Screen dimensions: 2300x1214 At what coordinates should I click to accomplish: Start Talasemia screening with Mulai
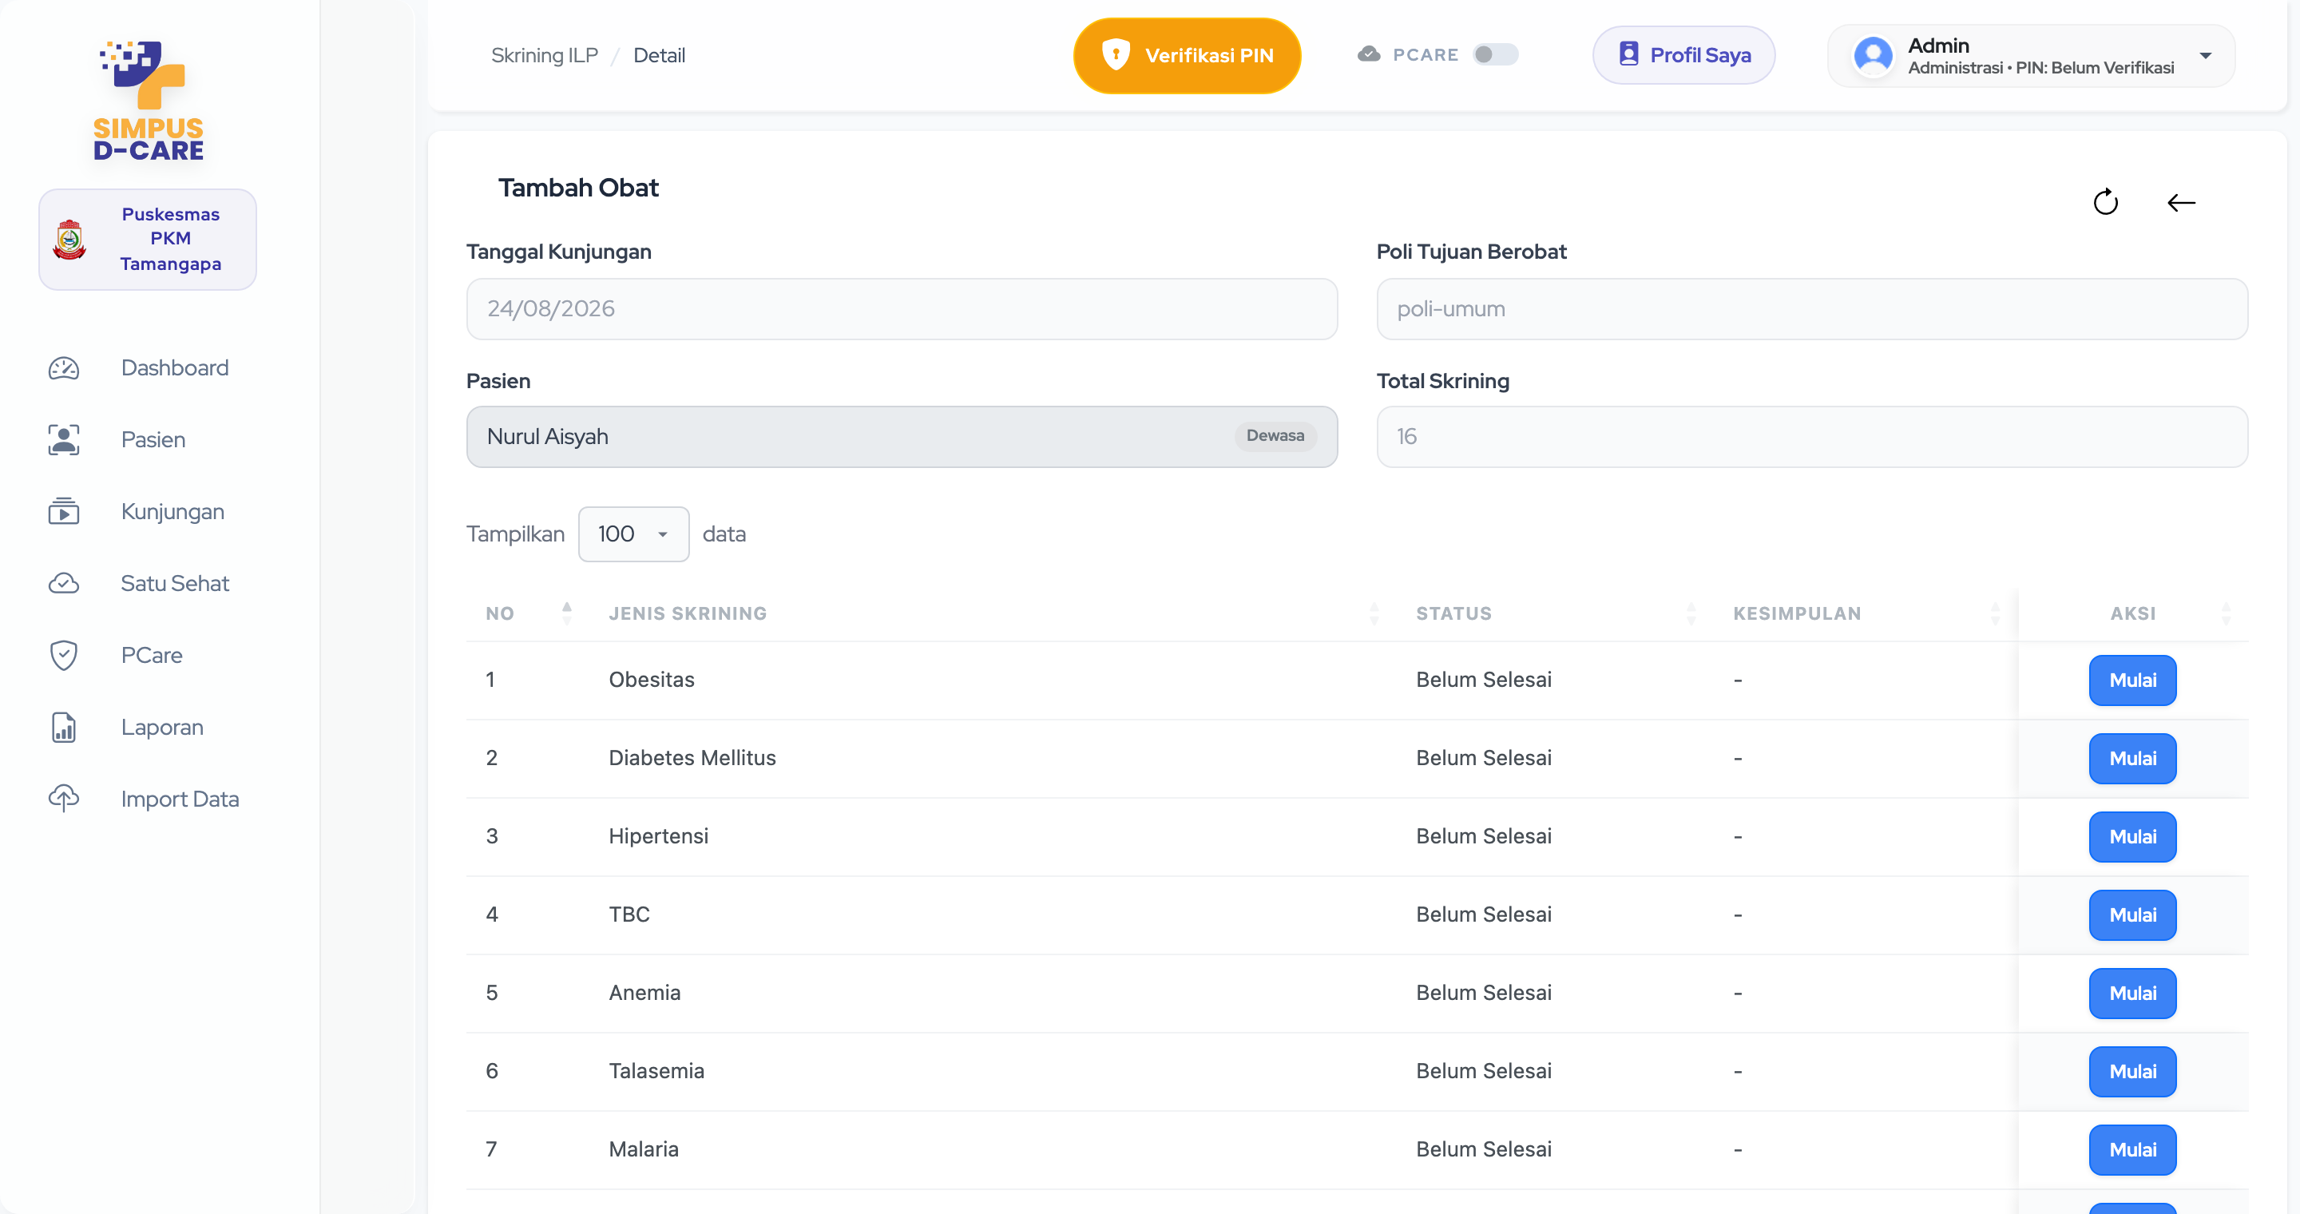click(x=2132, y=1071)
